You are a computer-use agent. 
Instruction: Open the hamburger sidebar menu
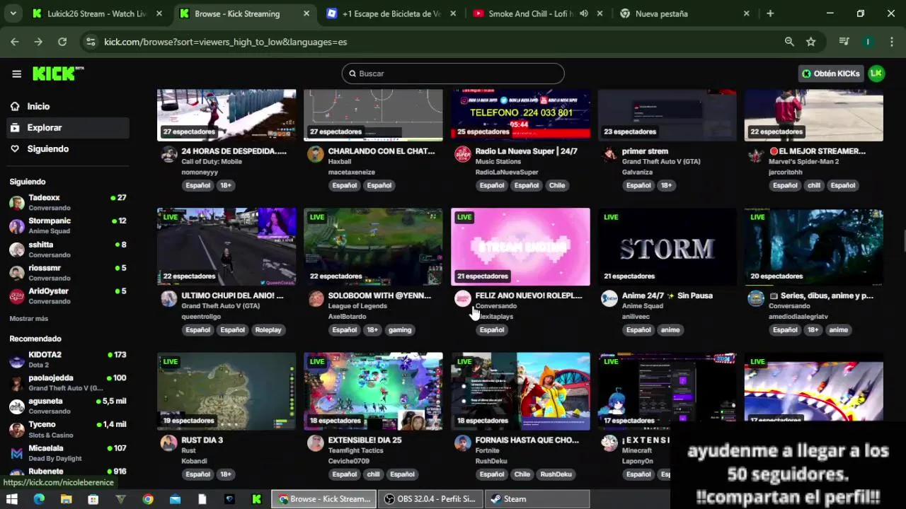(x=16, y=74)
